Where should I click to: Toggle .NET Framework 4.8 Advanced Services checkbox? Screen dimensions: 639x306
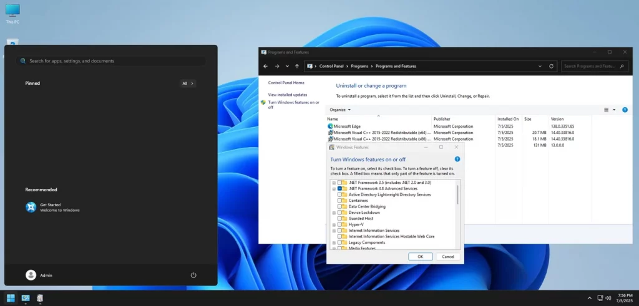point(340,188)
